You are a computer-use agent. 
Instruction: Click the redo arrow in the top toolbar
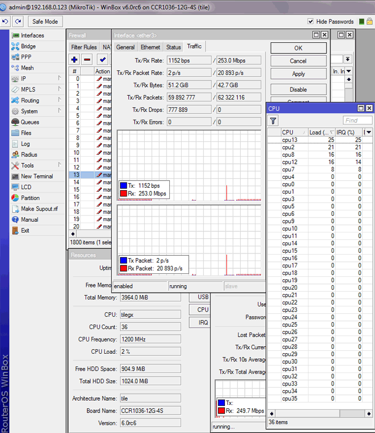(18, 22)
